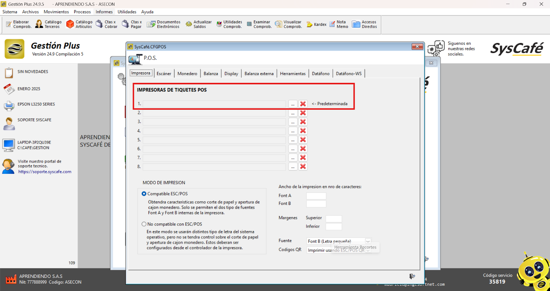Open the soporte.syscafe.com link
Image resolution: width=550 pixels, height=291 pixels.
45,172
